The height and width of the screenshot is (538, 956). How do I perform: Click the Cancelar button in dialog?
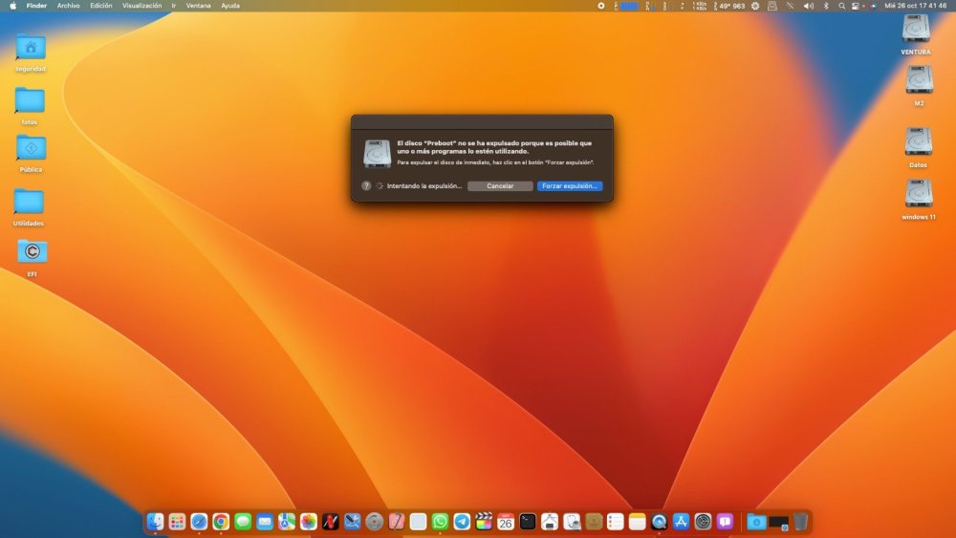coord(500,185)
